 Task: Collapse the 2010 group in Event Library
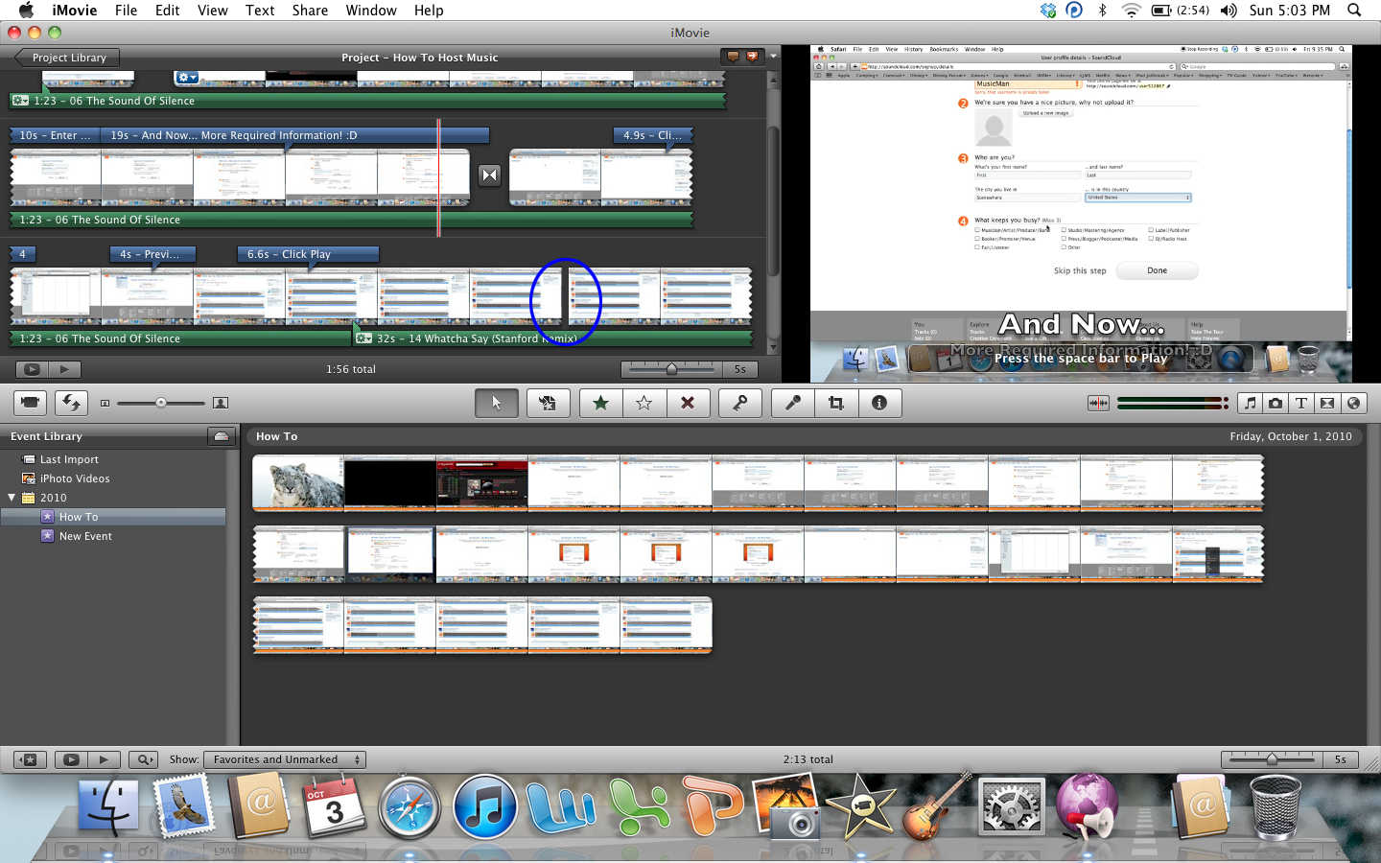(x=12, y=498)
